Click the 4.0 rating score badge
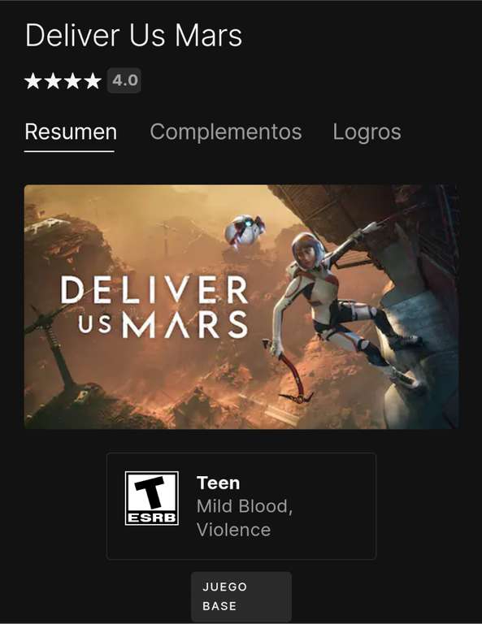Screen dimensions: 482x624 (124, 80)
